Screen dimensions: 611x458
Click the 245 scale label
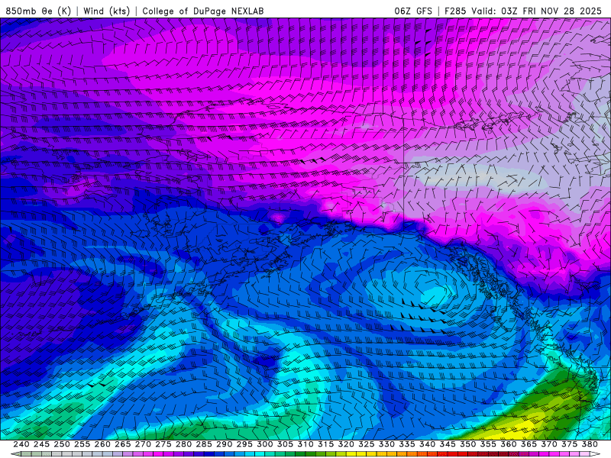[x=41, y=444]
